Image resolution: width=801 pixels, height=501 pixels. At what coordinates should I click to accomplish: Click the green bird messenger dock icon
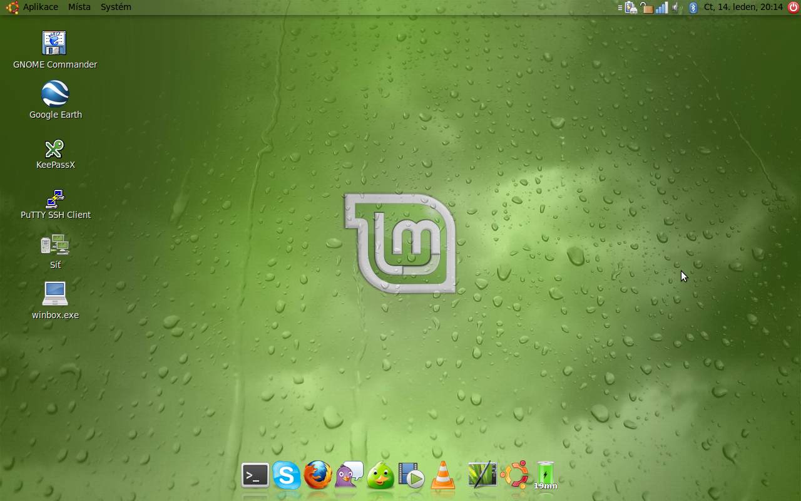[x=380, y=476]
